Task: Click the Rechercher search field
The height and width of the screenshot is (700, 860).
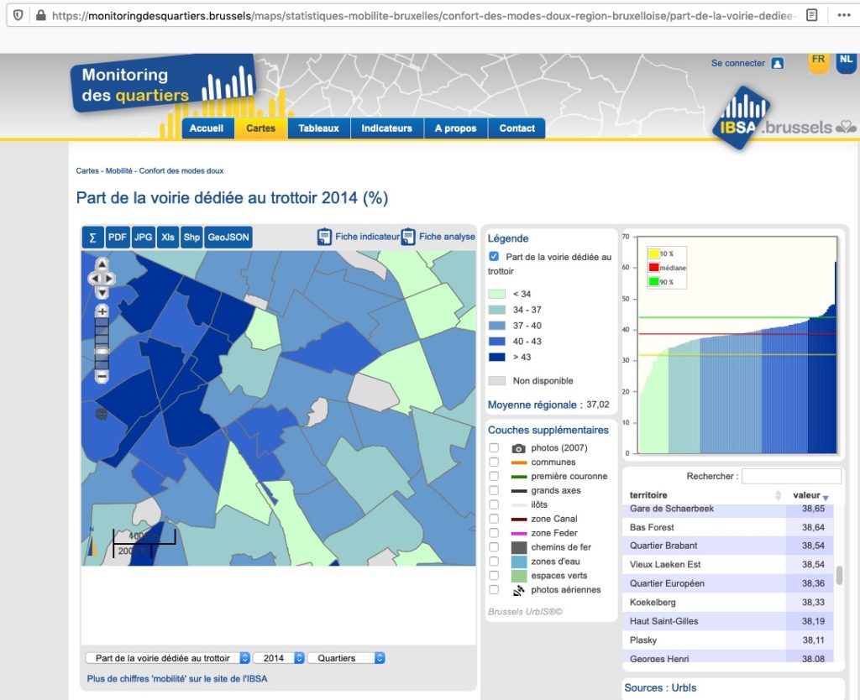Action: (791, 476)
